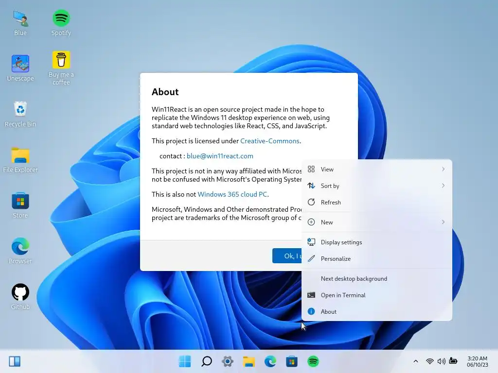Viewport: 498px width, 373px height.
Task: Click the Wi-Fi tray icon
Action: point(430,361)
